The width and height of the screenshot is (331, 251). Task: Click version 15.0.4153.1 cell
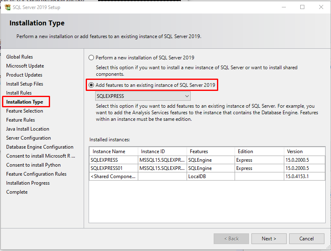(x=304, y=176)
